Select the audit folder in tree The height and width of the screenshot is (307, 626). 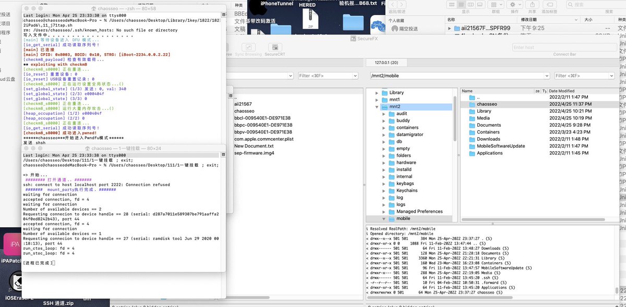(x=402, y=114)
